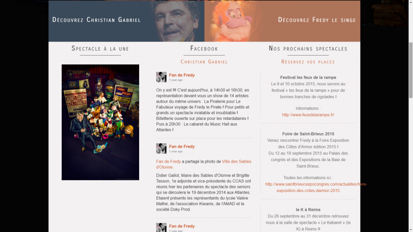Open second Fan de Fredy author name
The height and width of the screenshot is (232, 413).
click(x=182, y=147)
